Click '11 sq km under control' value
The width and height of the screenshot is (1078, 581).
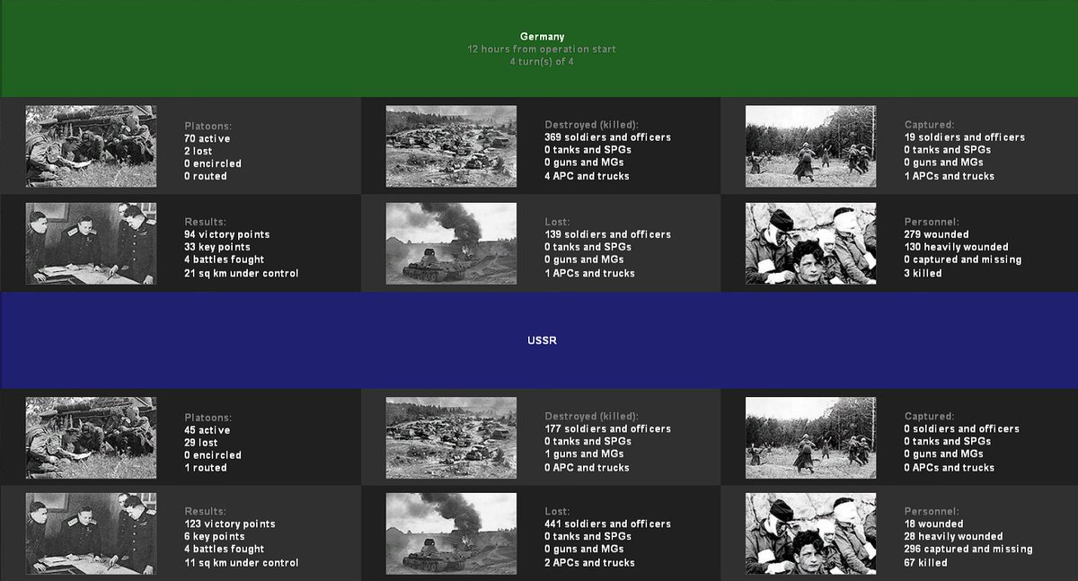[242, 563]
